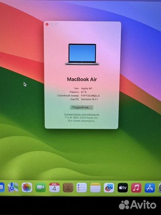The width and height of the screenshot is (161, 215).
Task: Click the Чип label
Action: click(76, 88)
